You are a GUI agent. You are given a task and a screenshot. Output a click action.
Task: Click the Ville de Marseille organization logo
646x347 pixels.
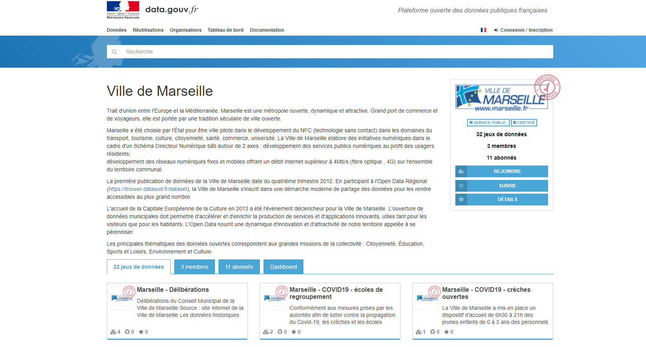pyautogui.click(x=501, y=97)
